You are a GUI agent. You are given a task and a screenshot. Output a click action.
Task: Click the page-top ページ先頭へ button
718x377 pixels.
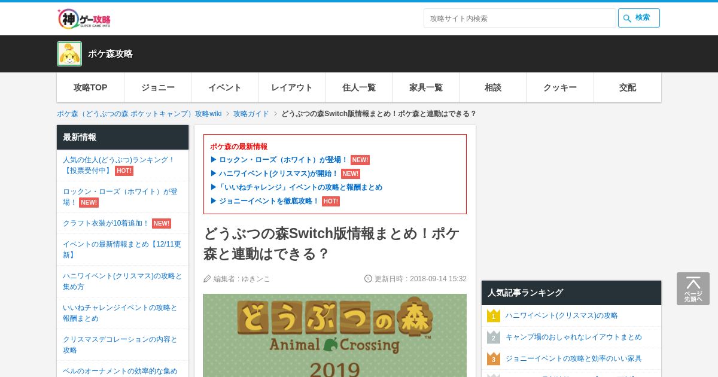[693, 288]
